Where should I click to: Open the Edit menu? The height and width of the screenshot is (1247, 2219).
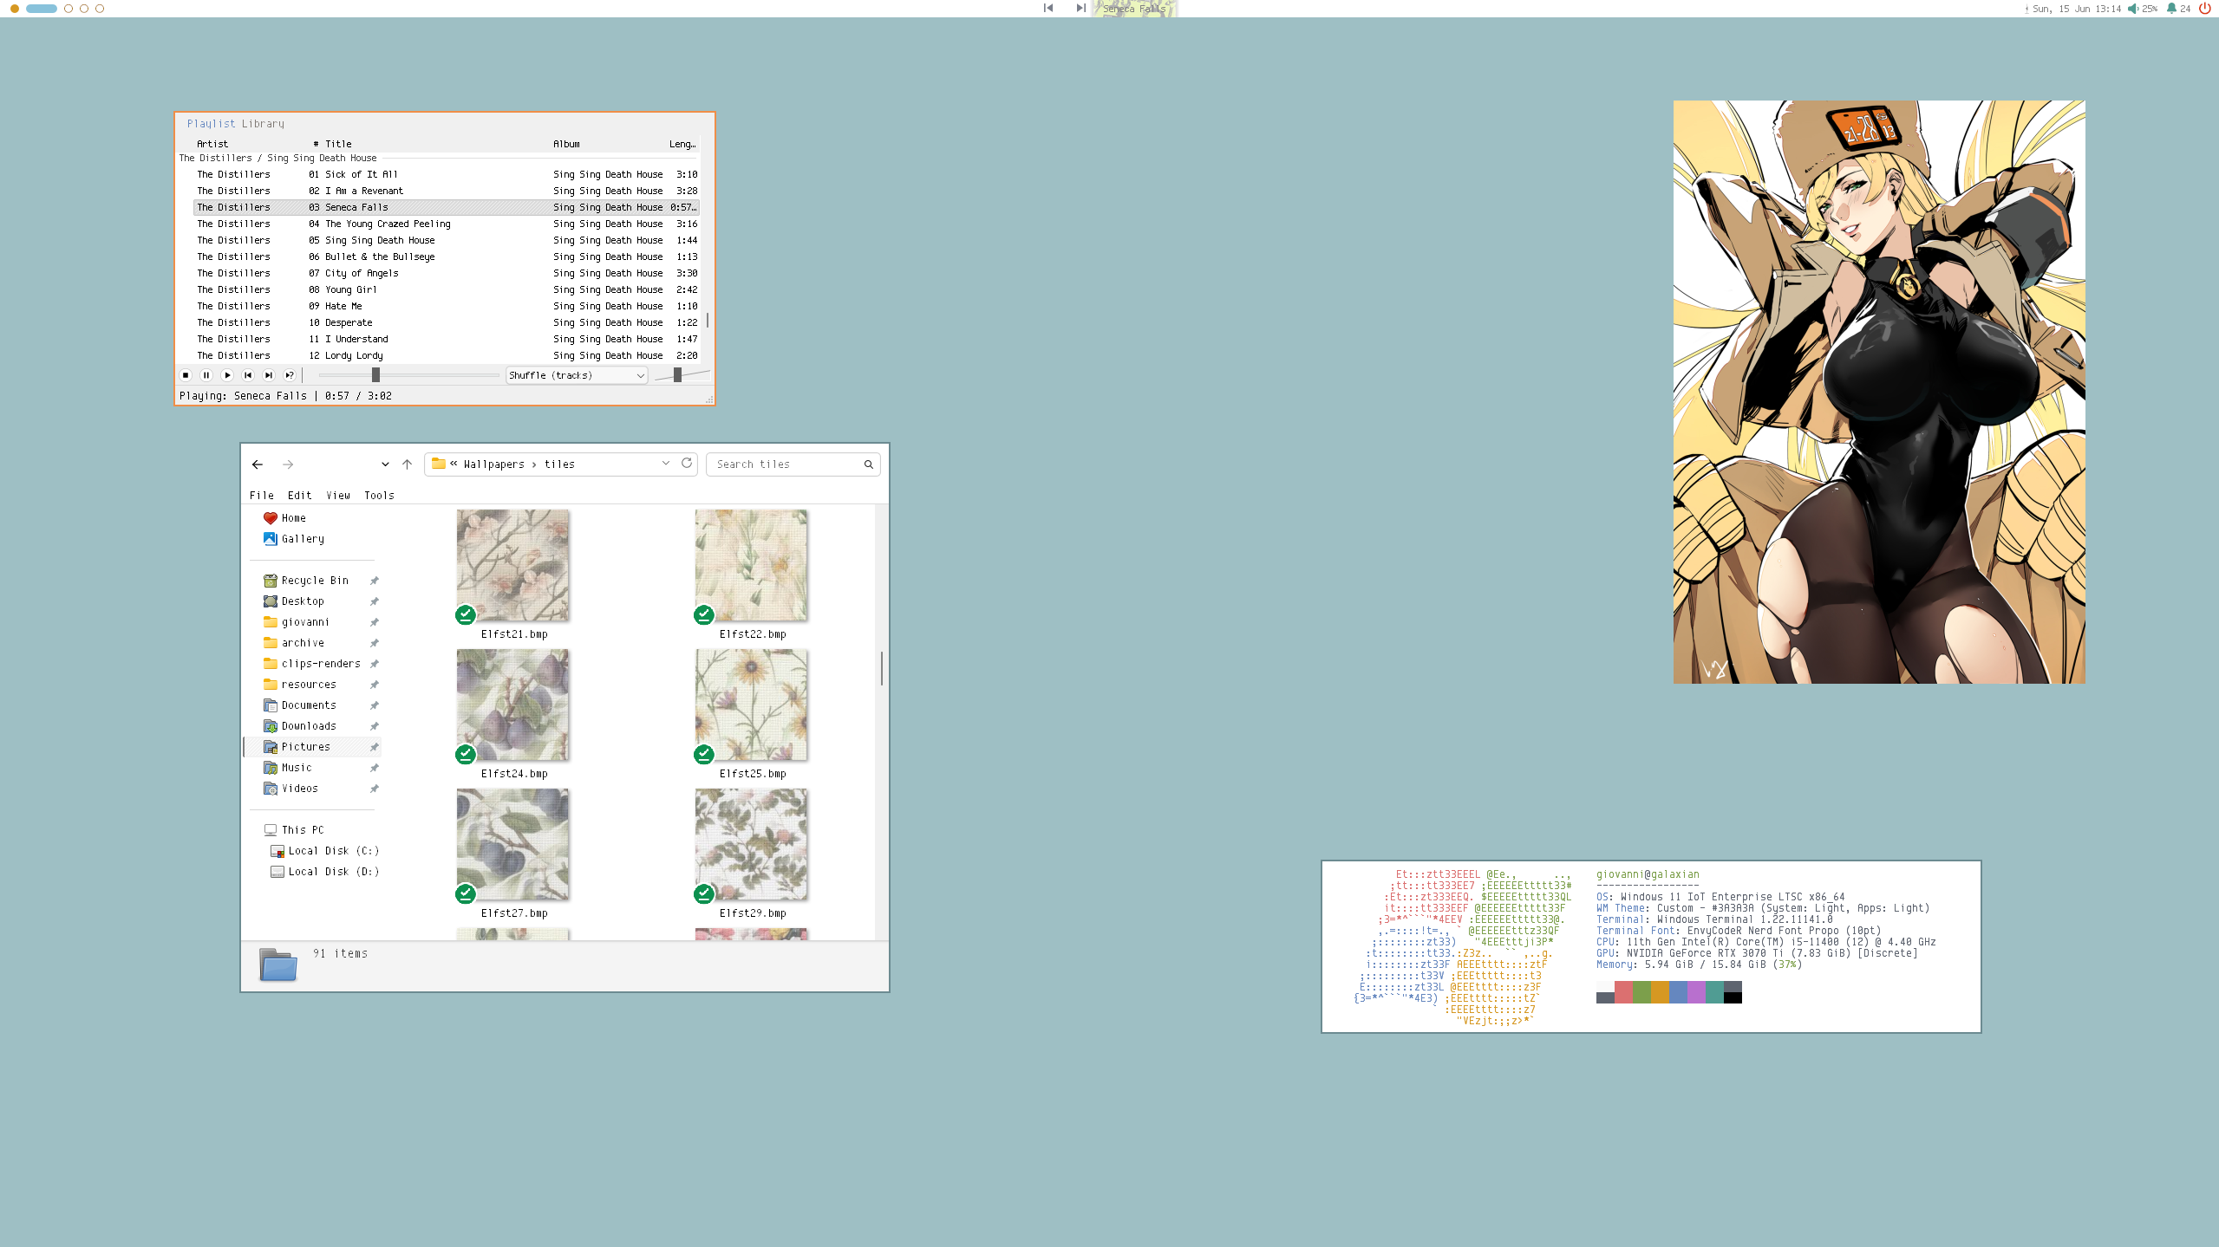click(x=299, y=496)
